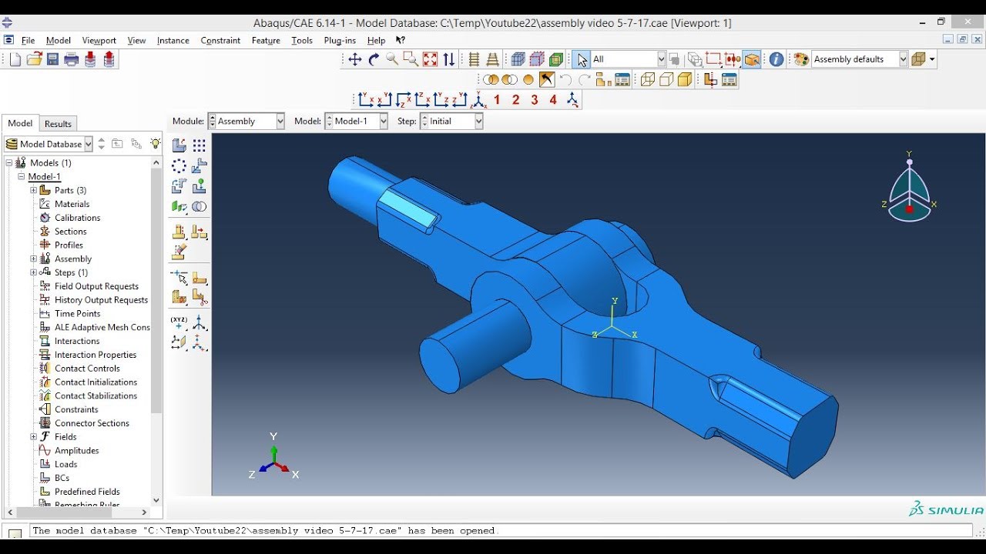Turn perspective off with first ladder icon
The width and height of the screenshot is (986, 554).
pos(475,59)
